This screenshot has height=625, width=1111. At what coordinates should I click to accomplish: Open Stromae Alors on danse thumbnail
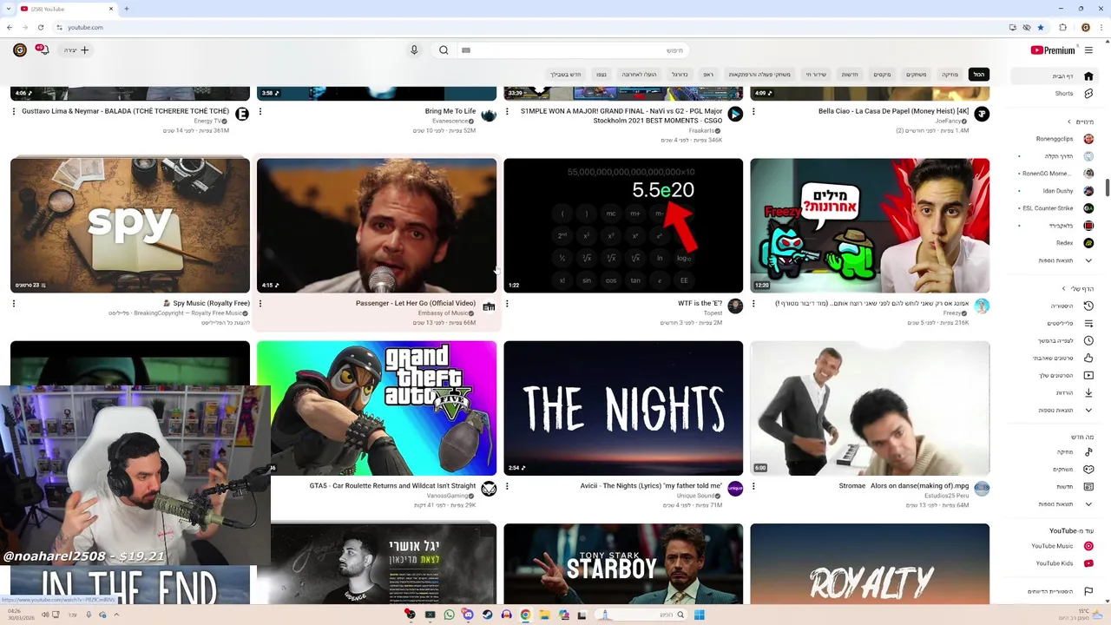click(870, 408)
